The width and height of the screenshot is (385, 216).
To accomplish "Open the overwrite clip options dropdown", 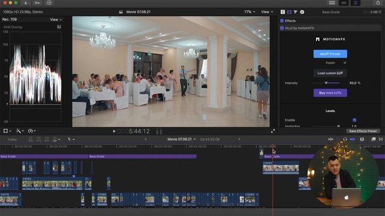I will (x=56, y=139).
